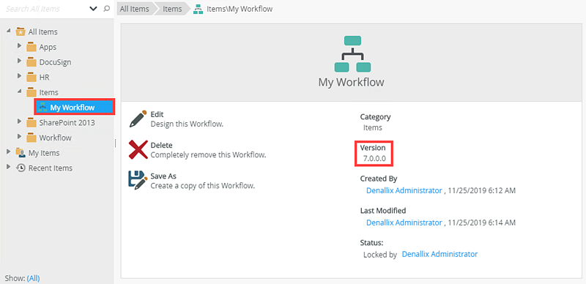
Task: Open Locked by Denallix Administrator link
Action: pyautogui.click(x=439, y=254)
